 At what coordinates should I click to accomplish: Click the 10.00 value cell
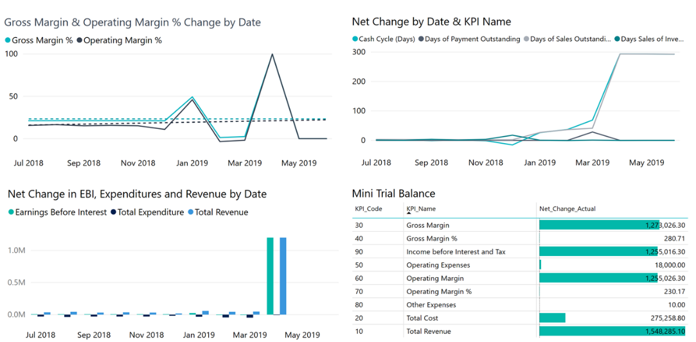point(612,305)
